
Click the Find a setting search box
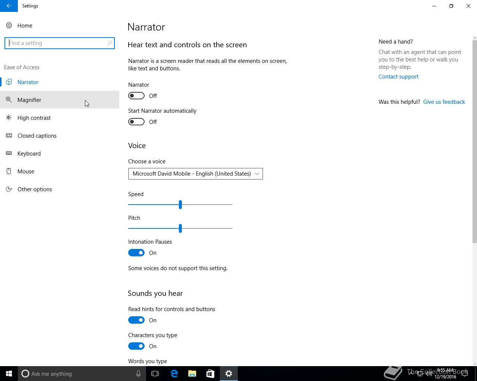[x=60, y=43]
